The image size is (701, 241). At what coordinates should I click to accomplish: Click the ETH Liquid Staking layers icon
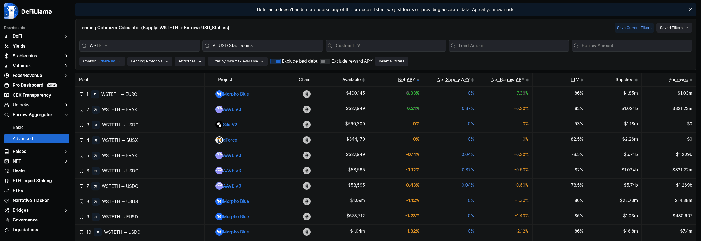(x=7, y=181)
